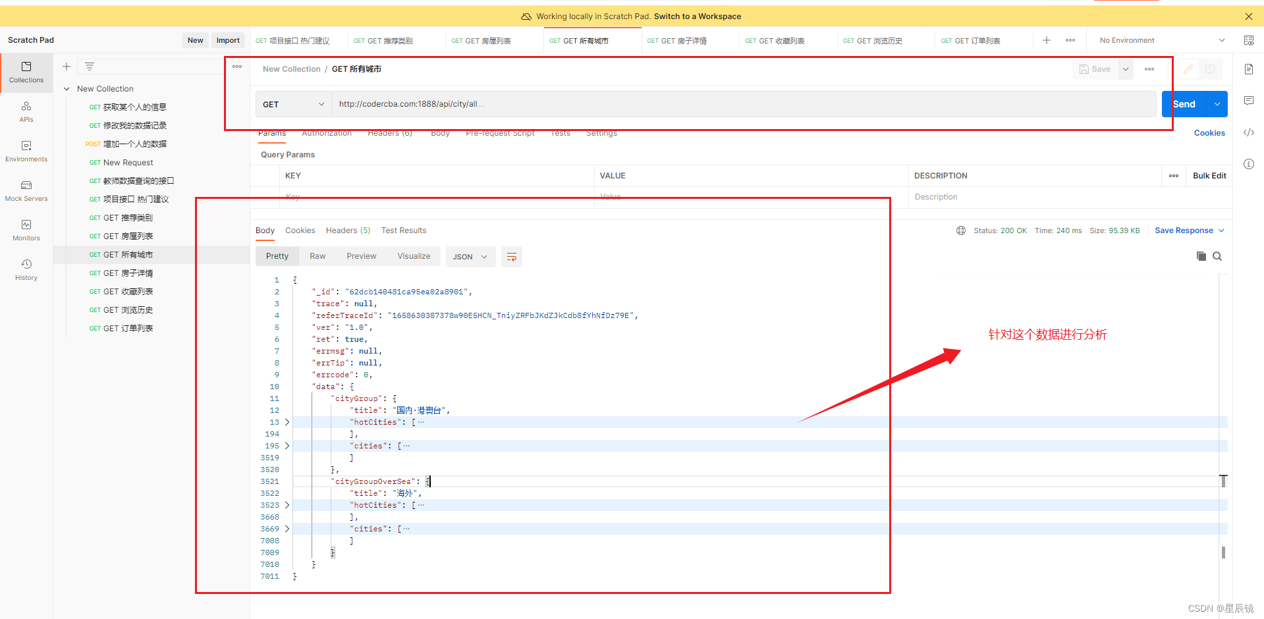Open the documentation icon in right sidebar
This screenshot has width=1264, height=619.
pos(1249,69)
